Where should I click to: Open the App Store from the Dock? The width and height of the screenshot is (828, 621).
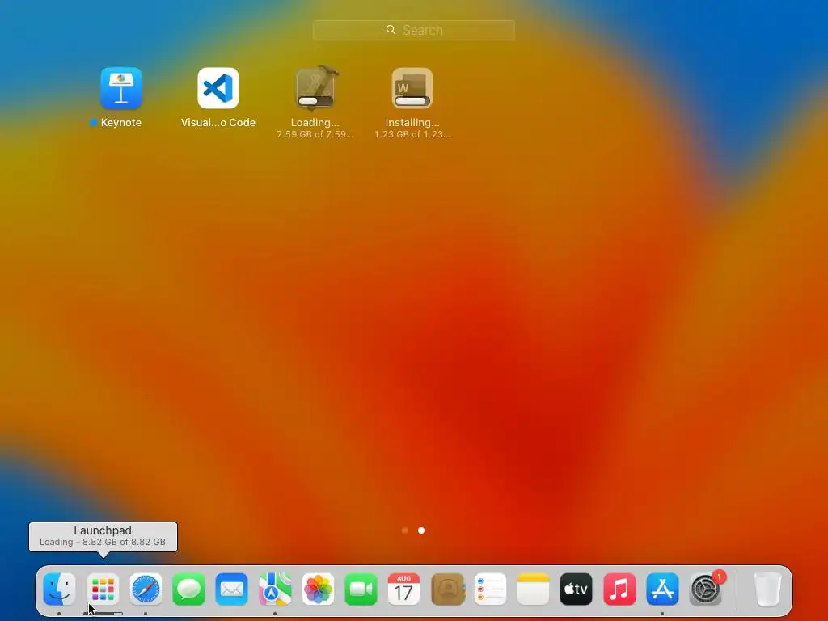(x=662, y=589)
